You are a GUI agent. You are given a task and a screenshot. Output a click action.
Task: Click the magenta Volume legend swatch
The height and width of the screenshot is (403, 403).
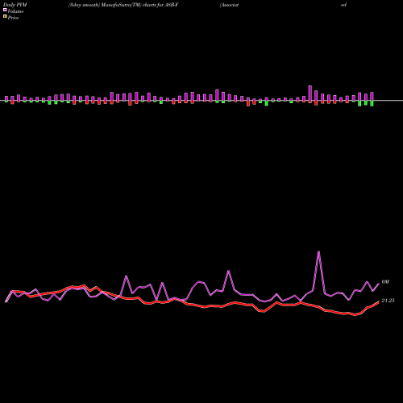5,10
